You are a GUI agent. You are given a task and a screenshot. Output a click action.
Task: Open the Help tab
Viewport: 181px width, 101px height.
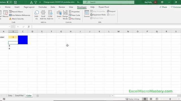[x=92, y=7]
